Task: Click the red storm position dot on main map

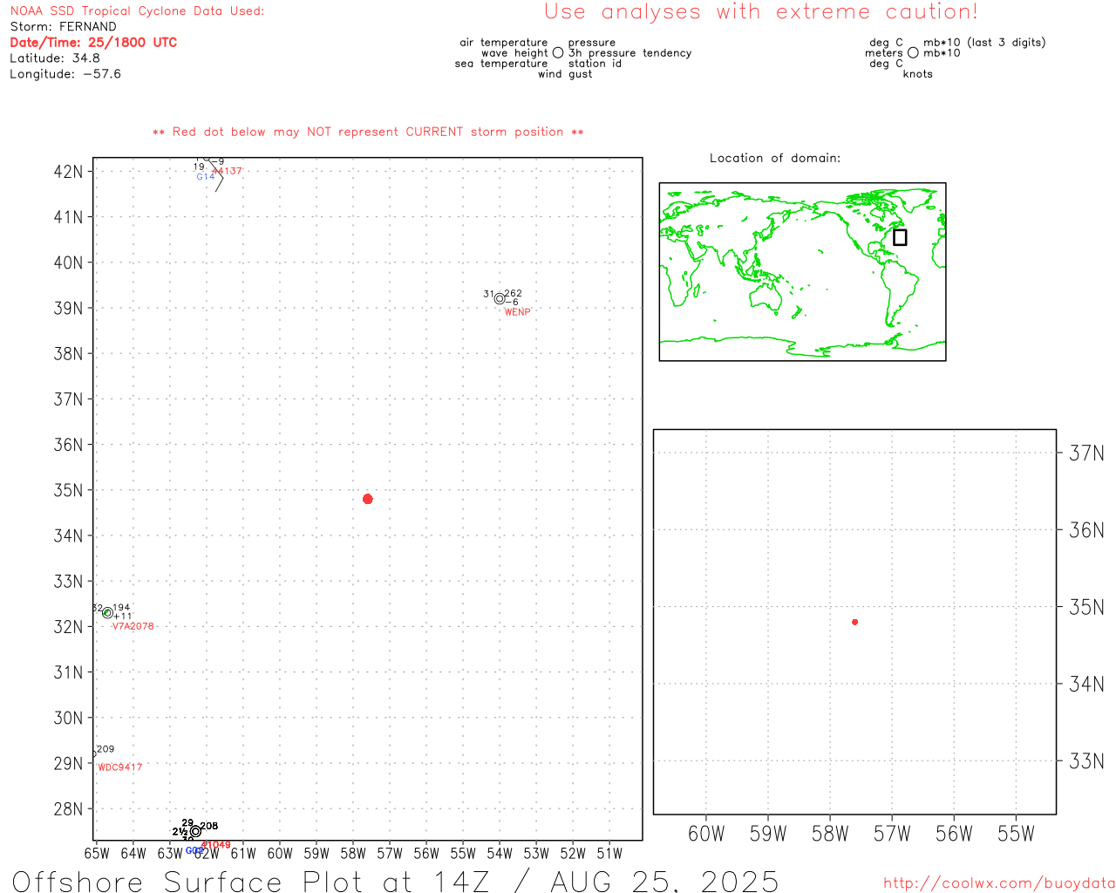Action: [367, 499]
